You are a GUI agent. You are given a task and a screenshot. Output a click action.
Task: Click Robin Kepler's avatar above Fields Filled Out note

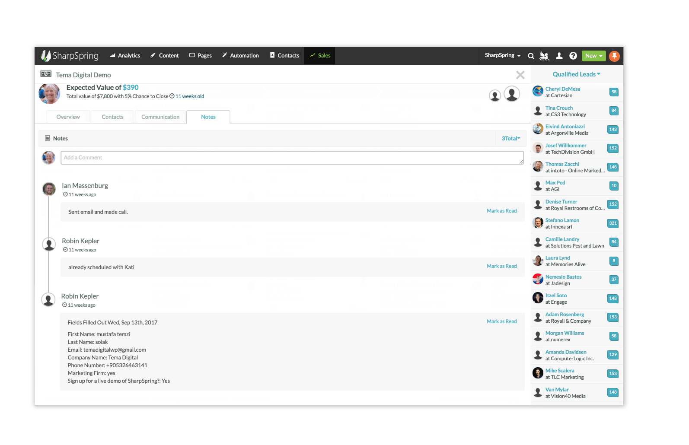48,299
